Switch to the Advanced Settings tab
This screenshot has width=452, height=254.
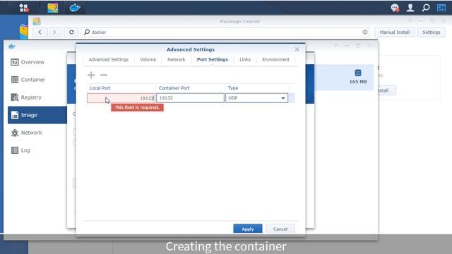tap(109, 59)
